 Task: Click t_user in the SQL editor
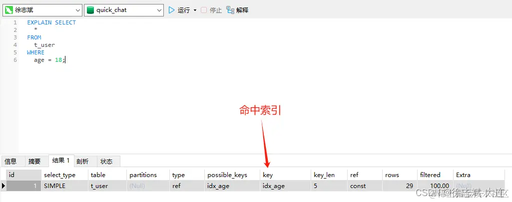coord(44,45)
